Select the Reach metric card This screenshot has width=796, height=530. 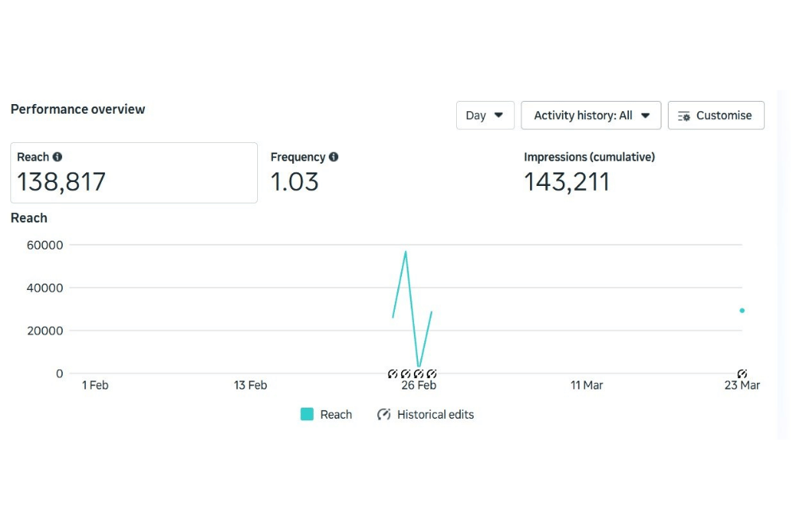pyautogui.click(x=134, y=172)
